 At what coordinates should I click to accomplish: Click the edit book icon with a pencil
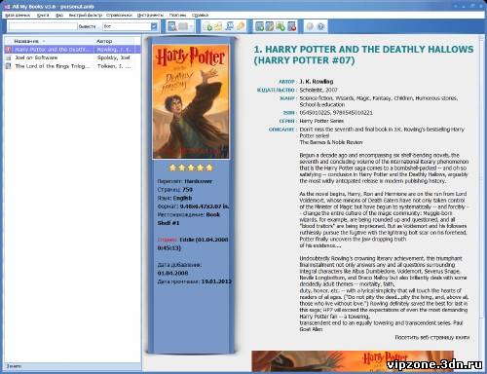pyautogui.click(x=270, y=26)
